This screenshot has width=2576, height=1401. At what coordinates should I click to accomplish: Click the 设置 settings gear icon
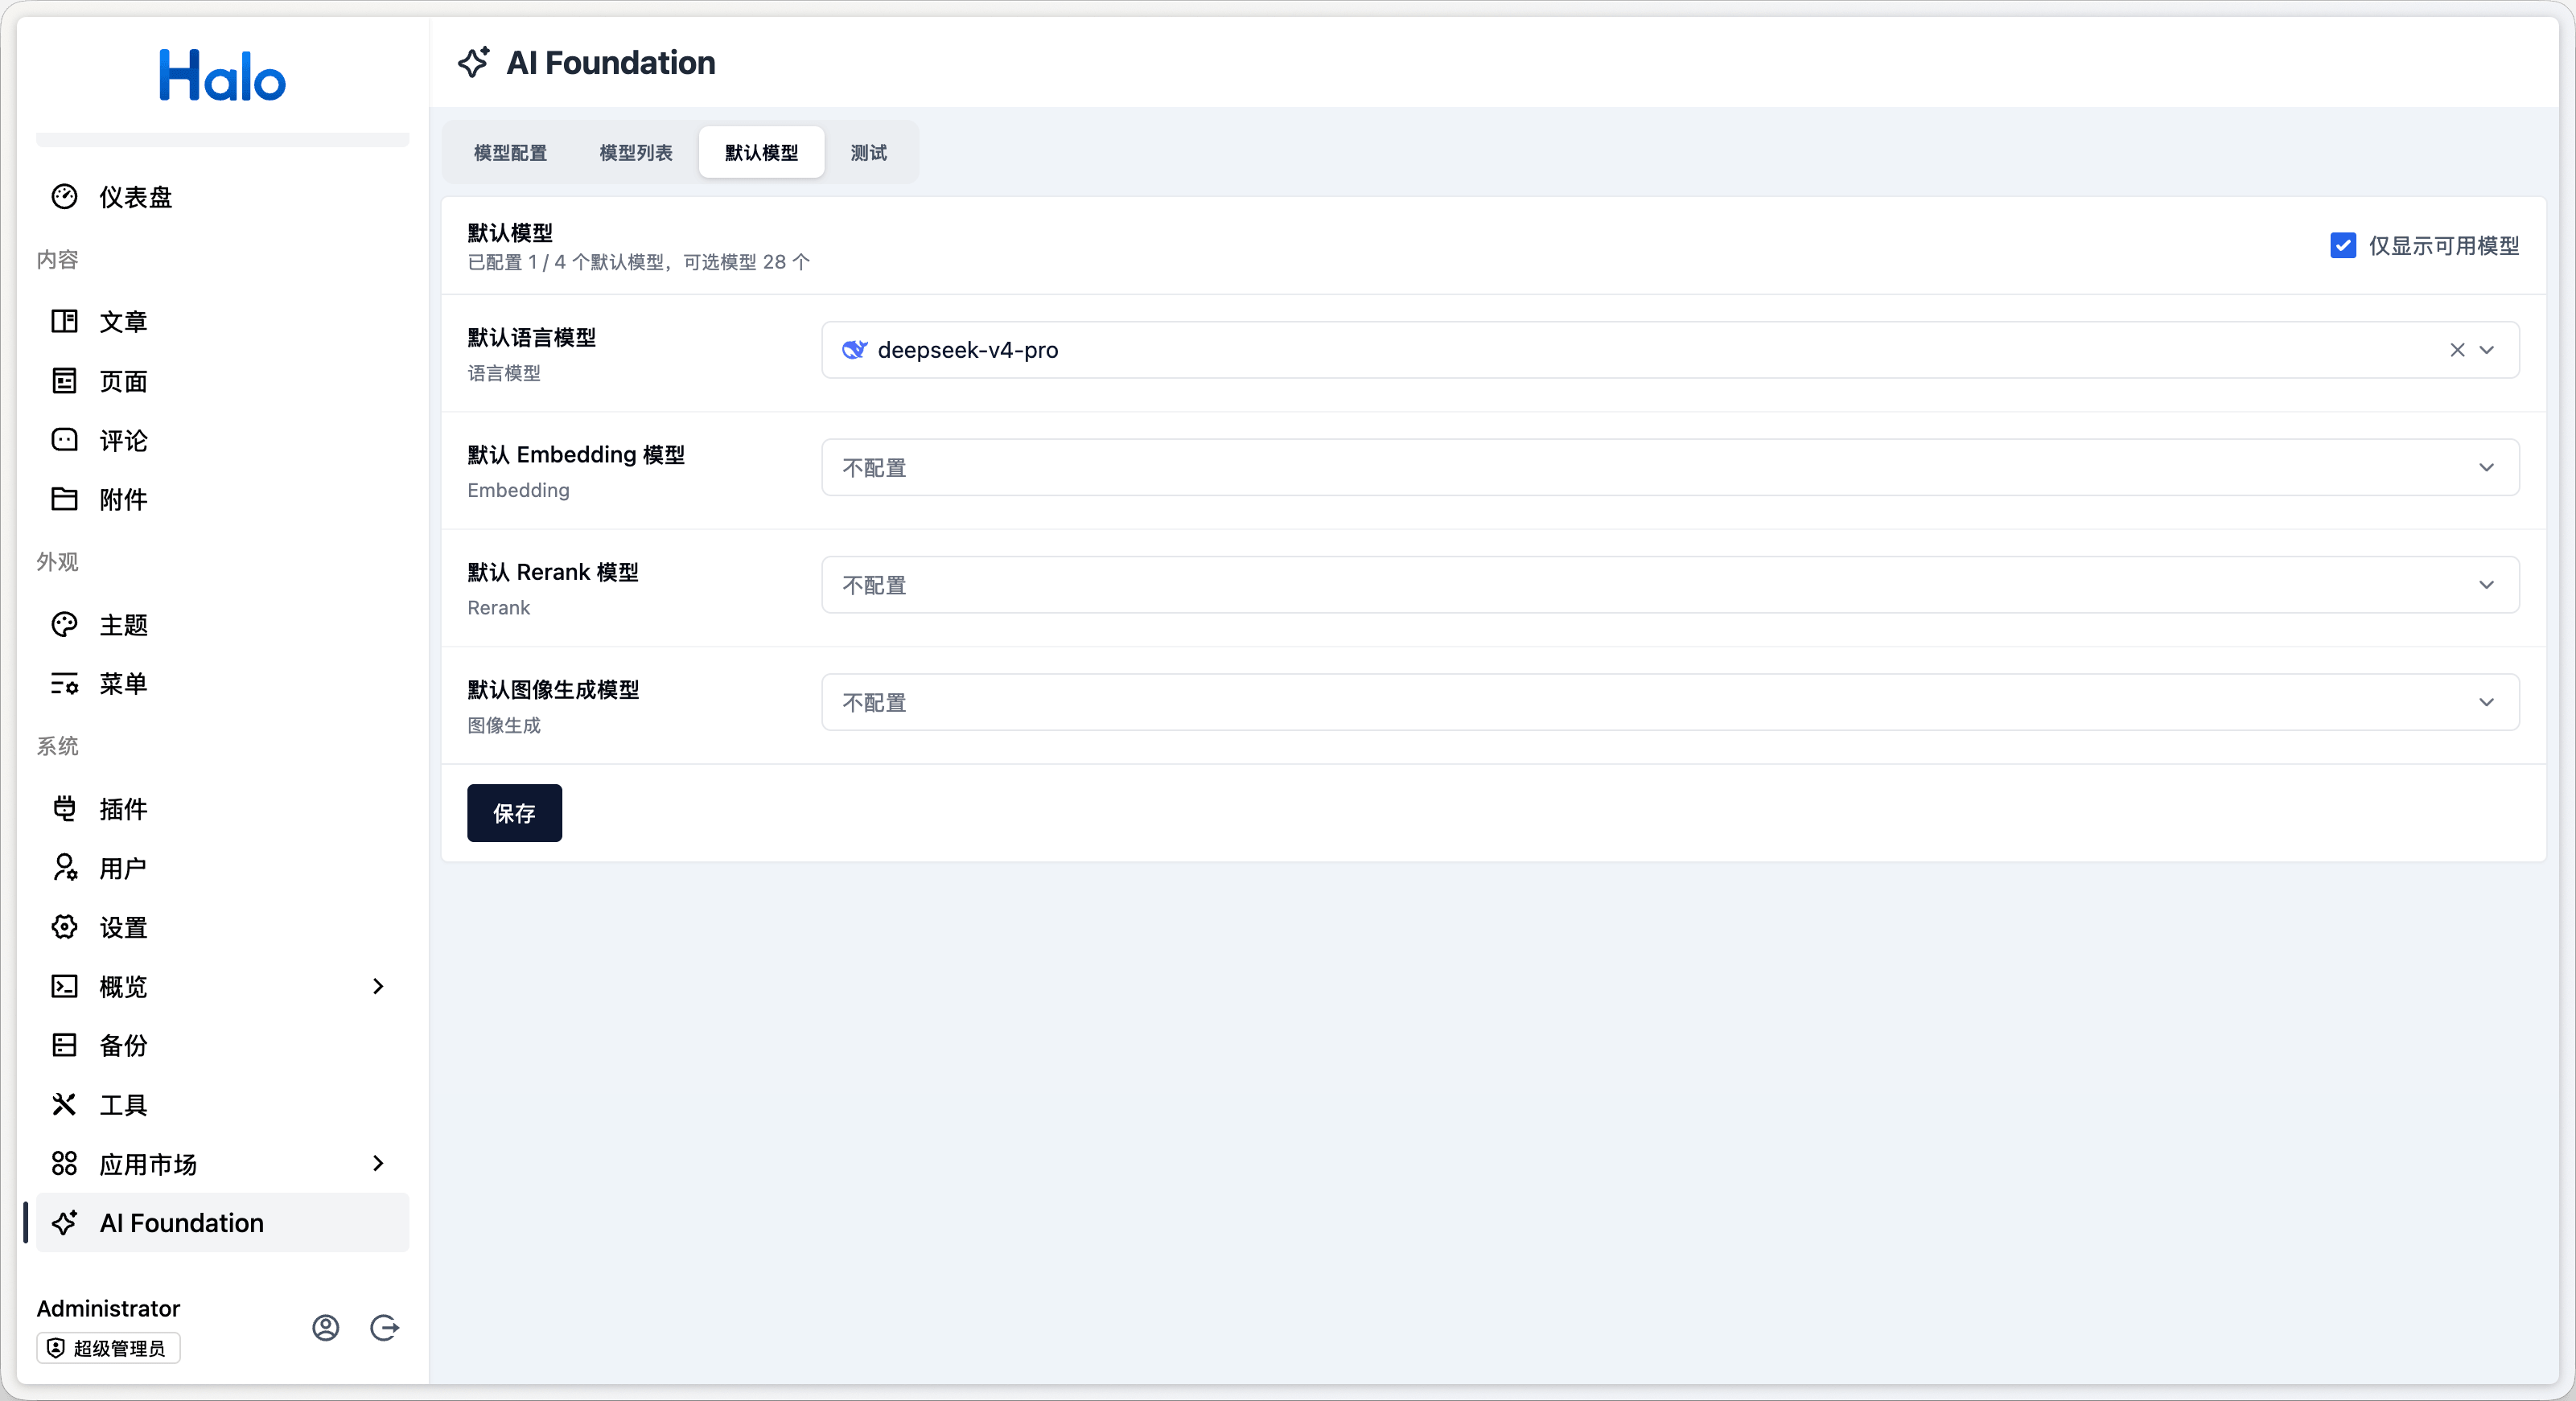64,927
